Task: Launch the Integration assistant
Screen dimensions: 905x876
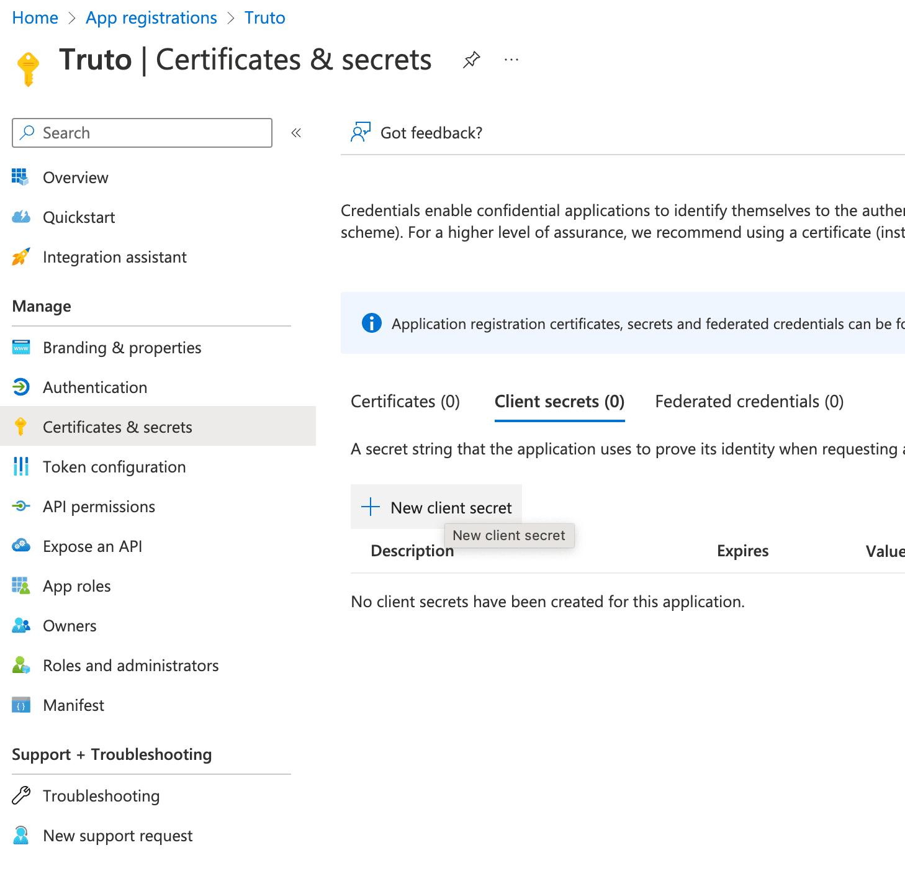Action: click(x=114, y=257)
